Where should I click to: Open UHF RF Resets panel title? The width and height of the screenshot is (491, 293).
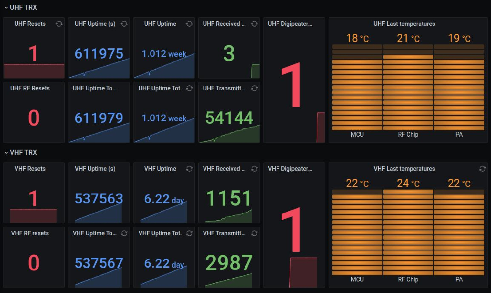coord(30,88)
